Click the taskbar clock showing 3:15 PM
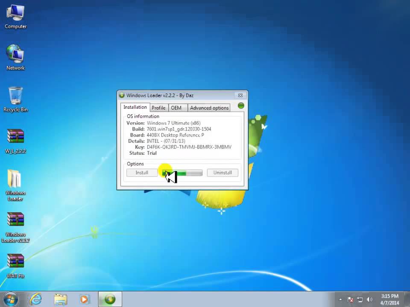This screenshot has width=410, height=307. 389,299
